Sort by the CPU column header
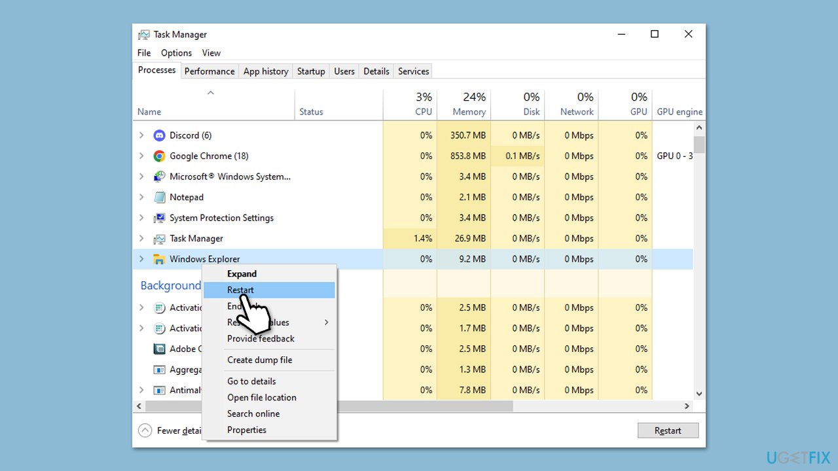Screen dimensions: 838x471 [410, 105]
